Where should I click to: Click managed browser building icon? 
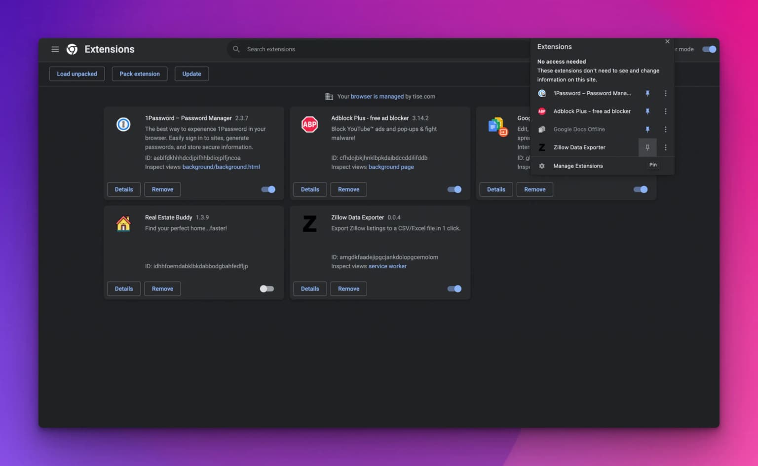(x=329, y=97)
